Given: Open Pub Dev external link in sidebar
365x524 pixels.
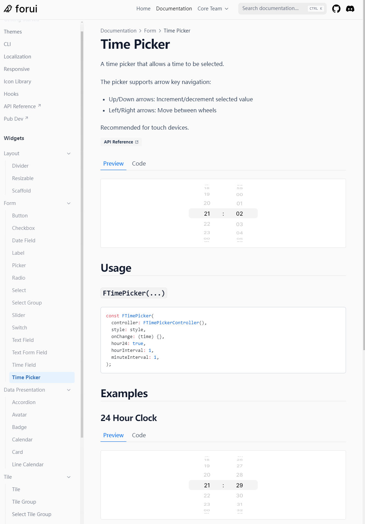Looking at the screenshot, I should (x=16, y=119).
